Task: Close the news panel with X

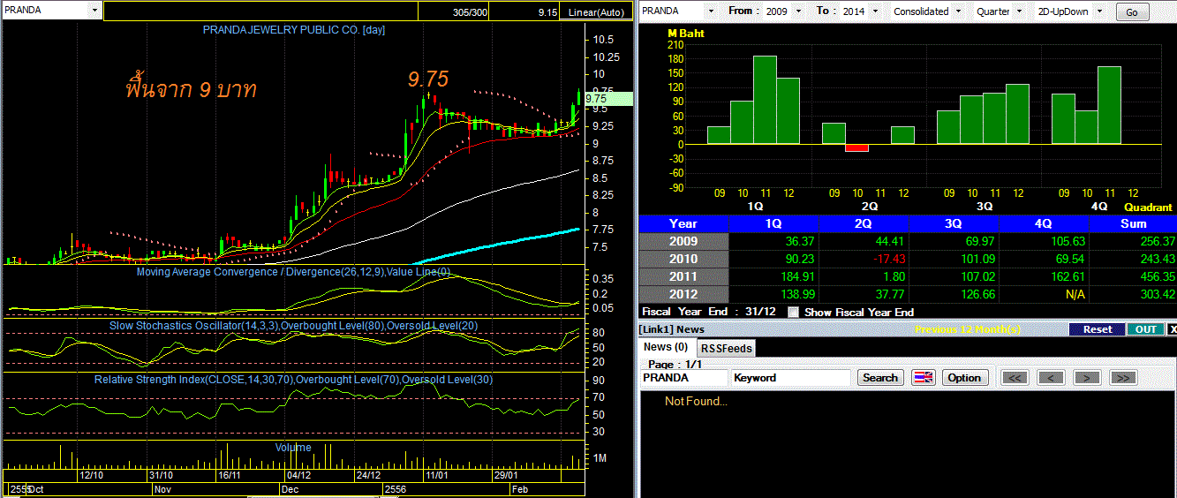Action: (x=1172, y=329)
